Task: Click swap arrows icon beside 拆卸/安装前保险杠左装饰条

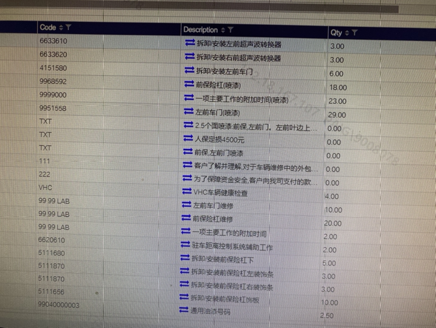Action: click(185, 271)
